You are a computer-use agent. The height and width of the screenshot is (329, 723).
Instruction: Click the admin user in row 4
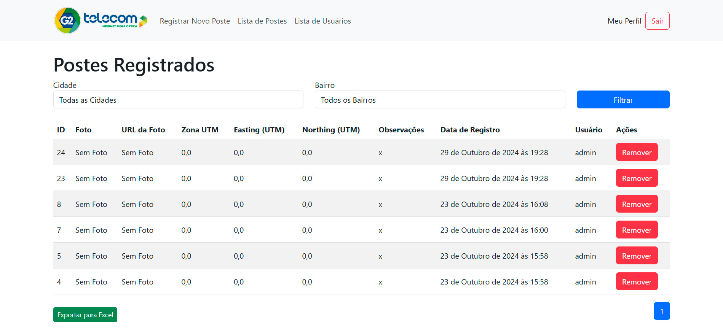586,282
